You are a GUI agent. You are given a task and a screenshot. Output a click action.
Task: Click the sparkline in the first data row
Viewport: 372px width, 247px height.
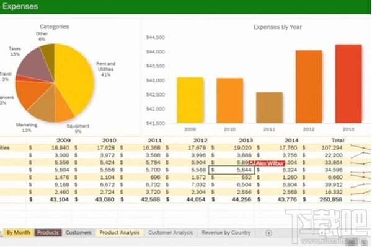pyautogui.click(x=361, y=147)
